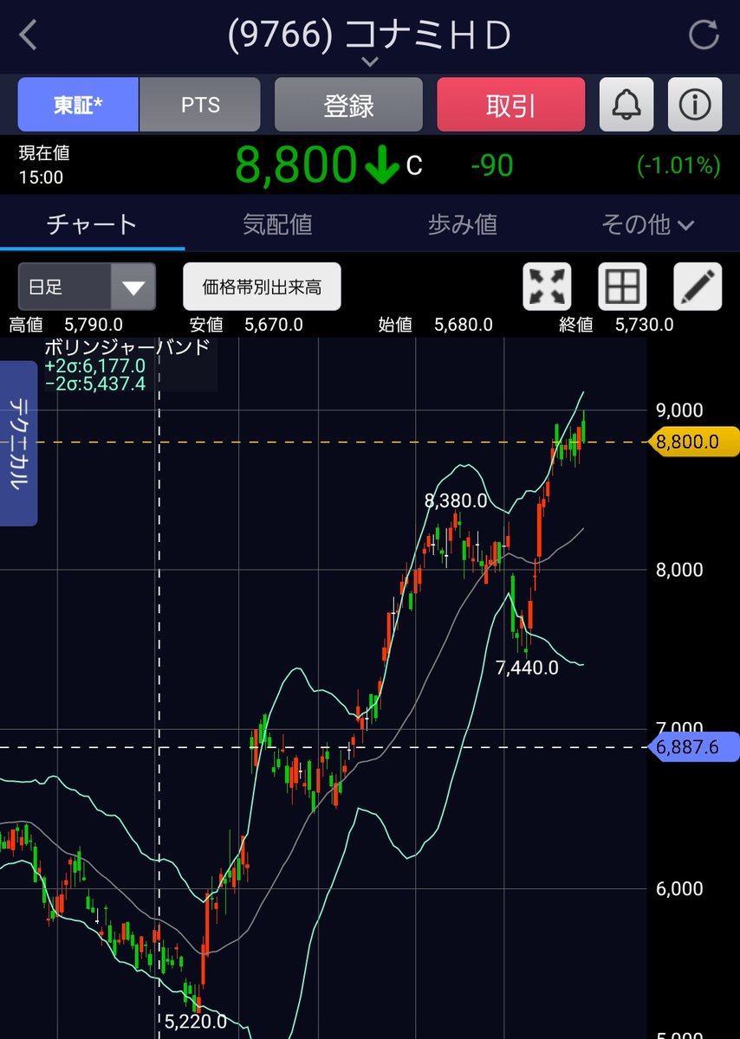Tap the (9766) コナミHD title
Viewport: 740px width, 1039px height.
pos(370,35)
